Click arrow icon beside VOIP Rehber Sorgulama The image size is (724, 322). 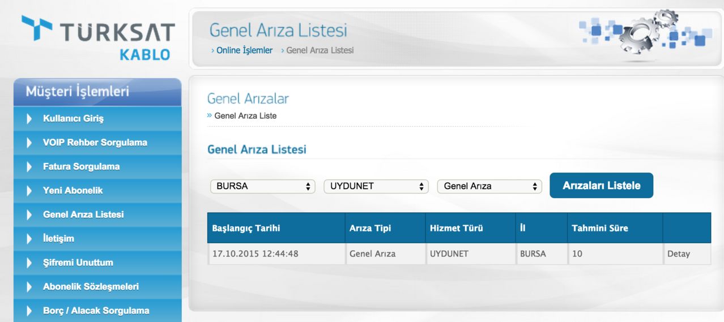pyautogui.click(x=29, y=143)
